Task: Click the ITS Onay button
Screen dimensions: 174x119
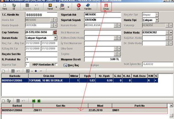Action: tap(106, 7)
